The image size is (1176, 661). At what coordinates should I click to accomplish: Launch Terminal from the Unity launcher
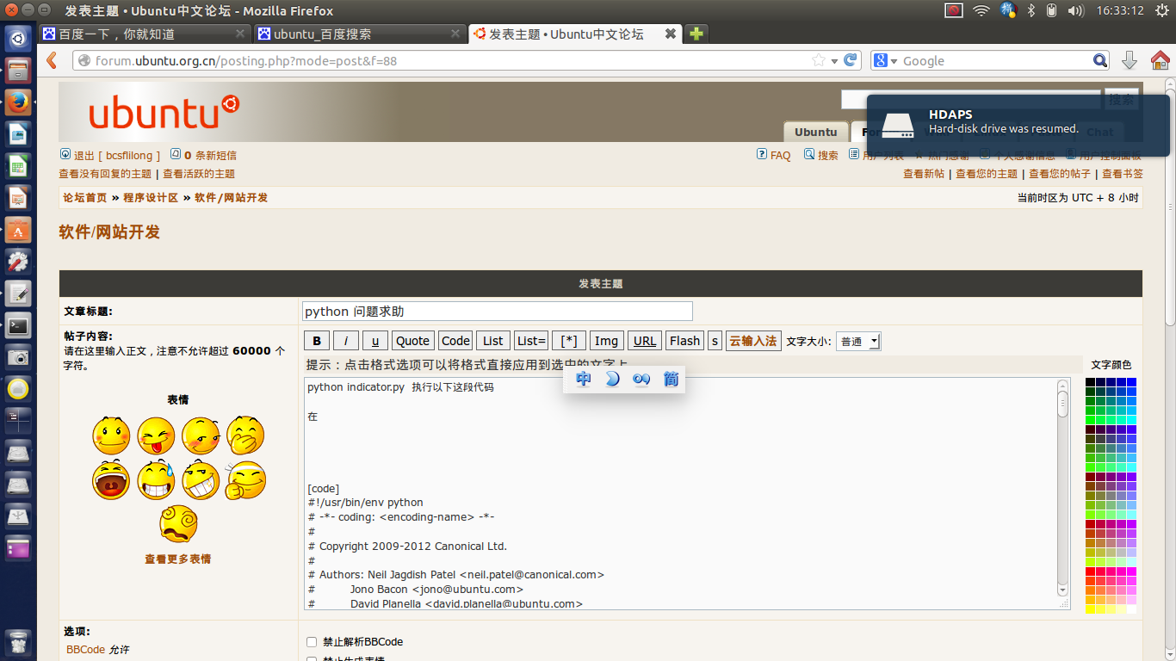point(18,326)
